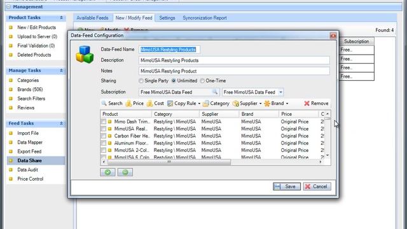Open the Brand dropdown arrow

coord(287,104)
